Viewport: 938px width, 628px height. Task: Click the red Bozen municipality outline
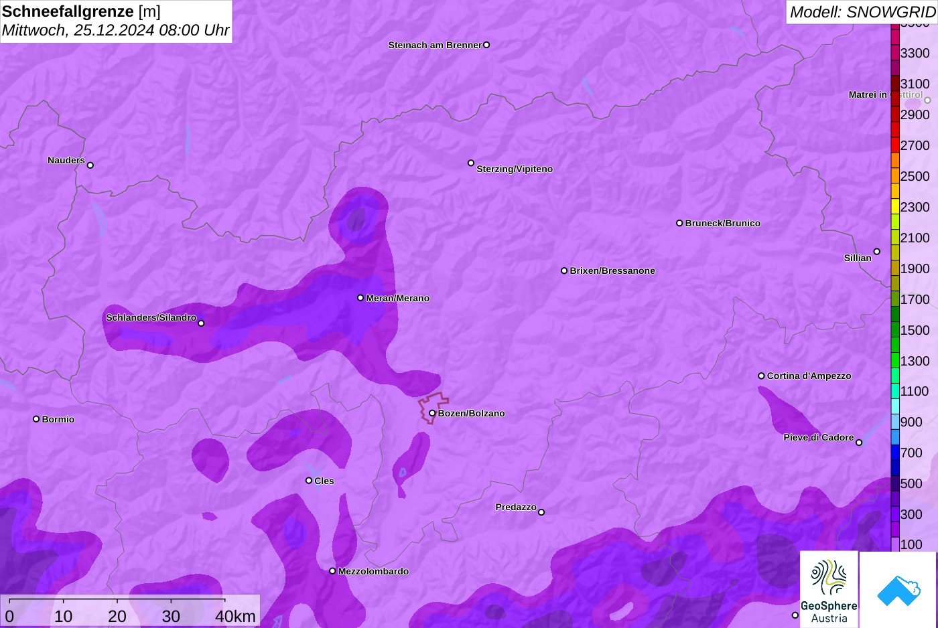click(433, 408)
